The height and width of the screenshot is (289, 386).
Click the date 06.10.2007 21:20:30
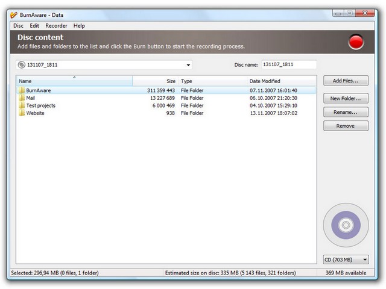[273, 98]
